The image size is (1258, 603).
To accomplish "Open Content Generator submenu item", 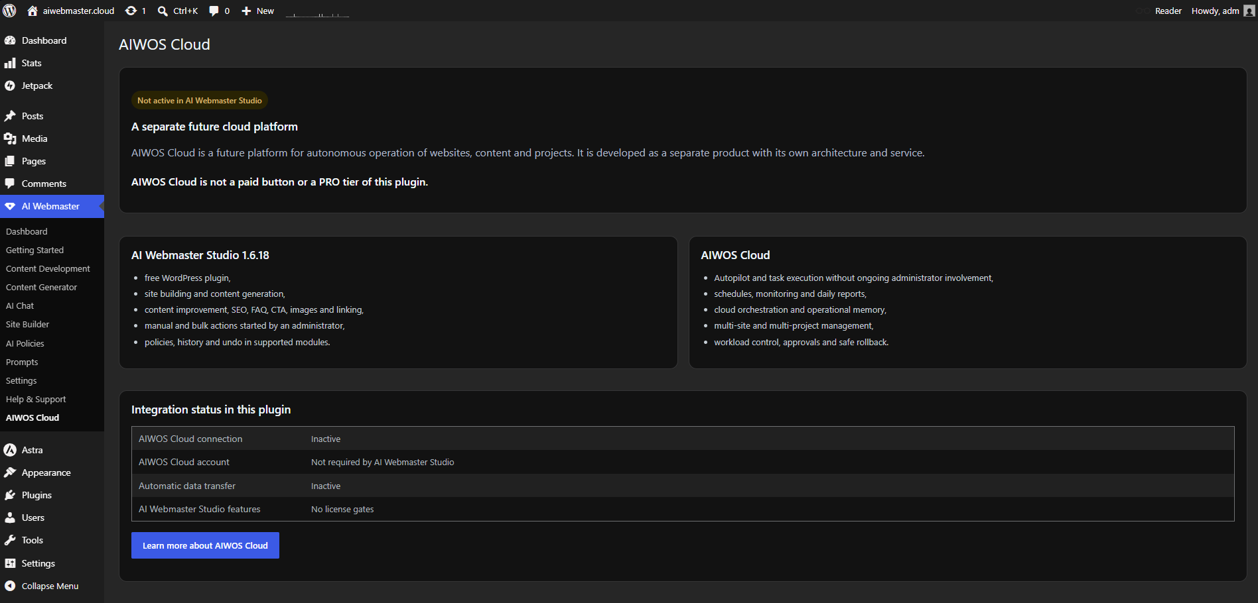I will [41, 287].
